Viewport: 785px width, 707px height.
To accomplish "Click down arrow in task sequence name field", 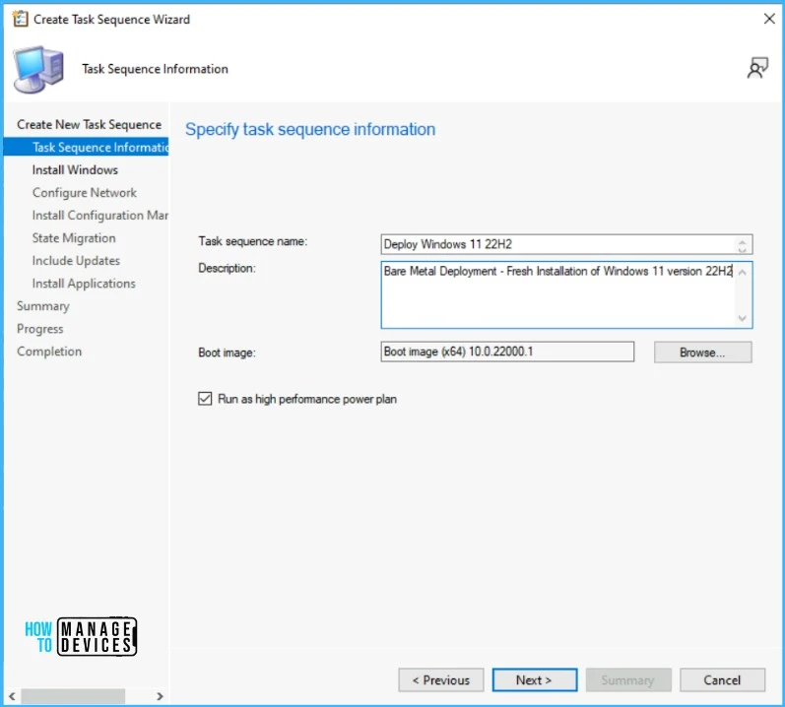I will 742,249.
